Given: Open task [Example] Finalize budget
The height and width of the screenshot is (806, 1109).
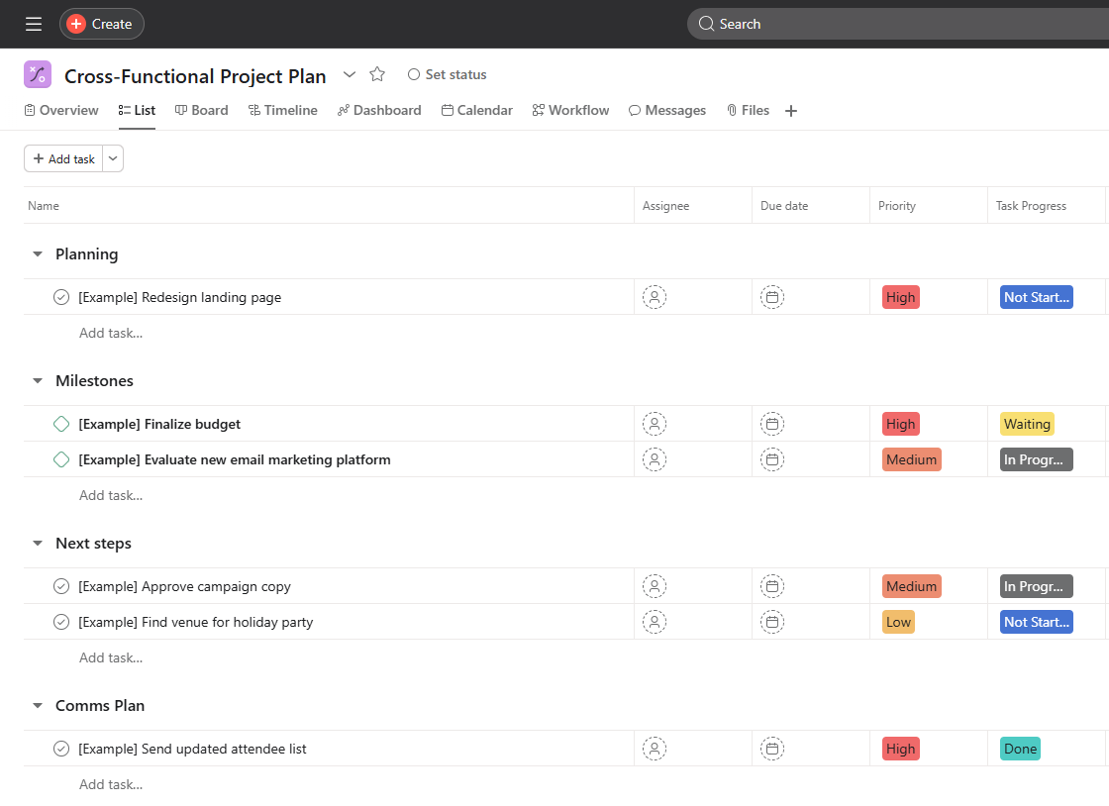Looking at the screenshot, I should (159, 424).
